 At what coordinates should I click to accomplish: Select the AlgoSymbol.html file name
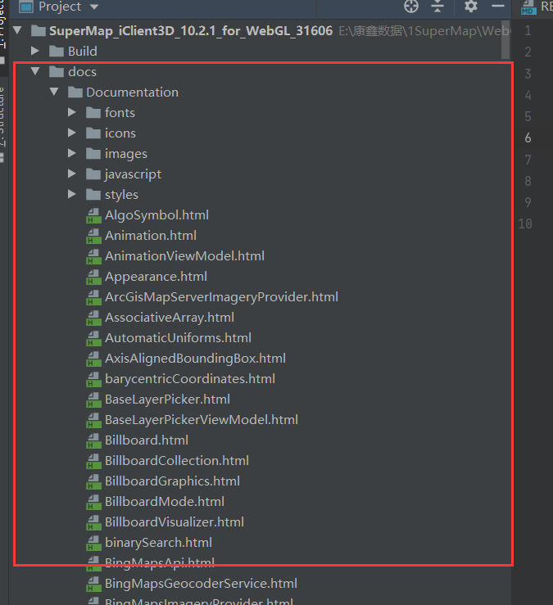click(x=156, y=215)
